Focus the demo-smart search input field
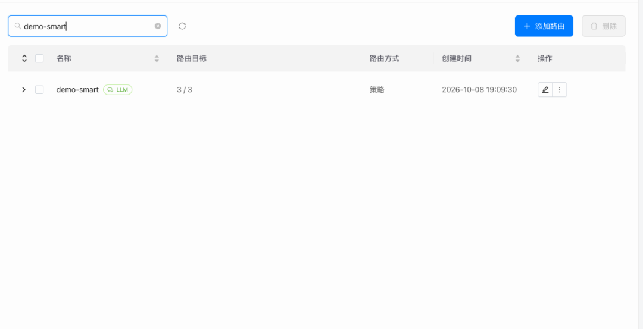The width and height of the screenshot is (643, 329). point(88,26)
